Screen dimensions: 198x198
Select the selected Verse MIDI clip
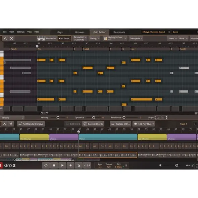coord(108,155)
